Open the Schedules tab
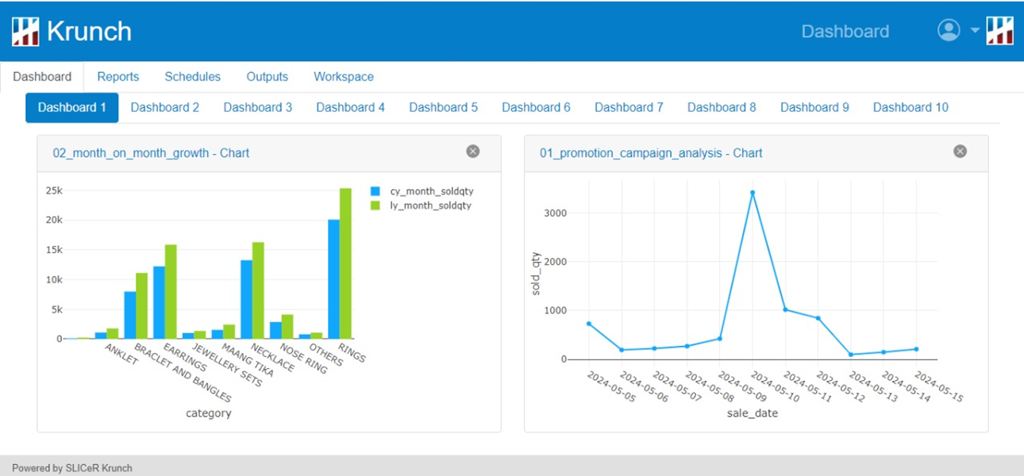This screenshot has height=476, width=1024. click(x=193, y=77)
